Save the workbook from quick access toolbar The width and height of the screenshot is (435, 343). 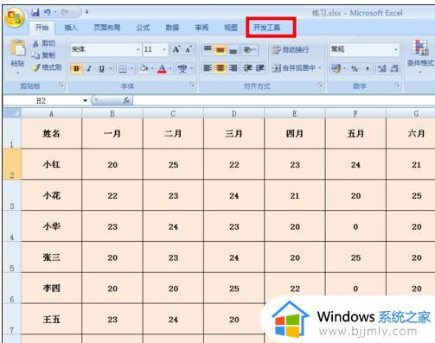tap(35, 12)
